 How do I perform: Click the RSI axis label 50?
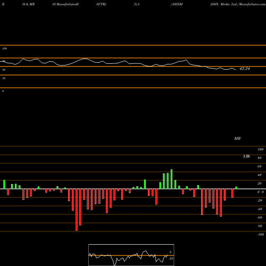click(x=4, y=70)
